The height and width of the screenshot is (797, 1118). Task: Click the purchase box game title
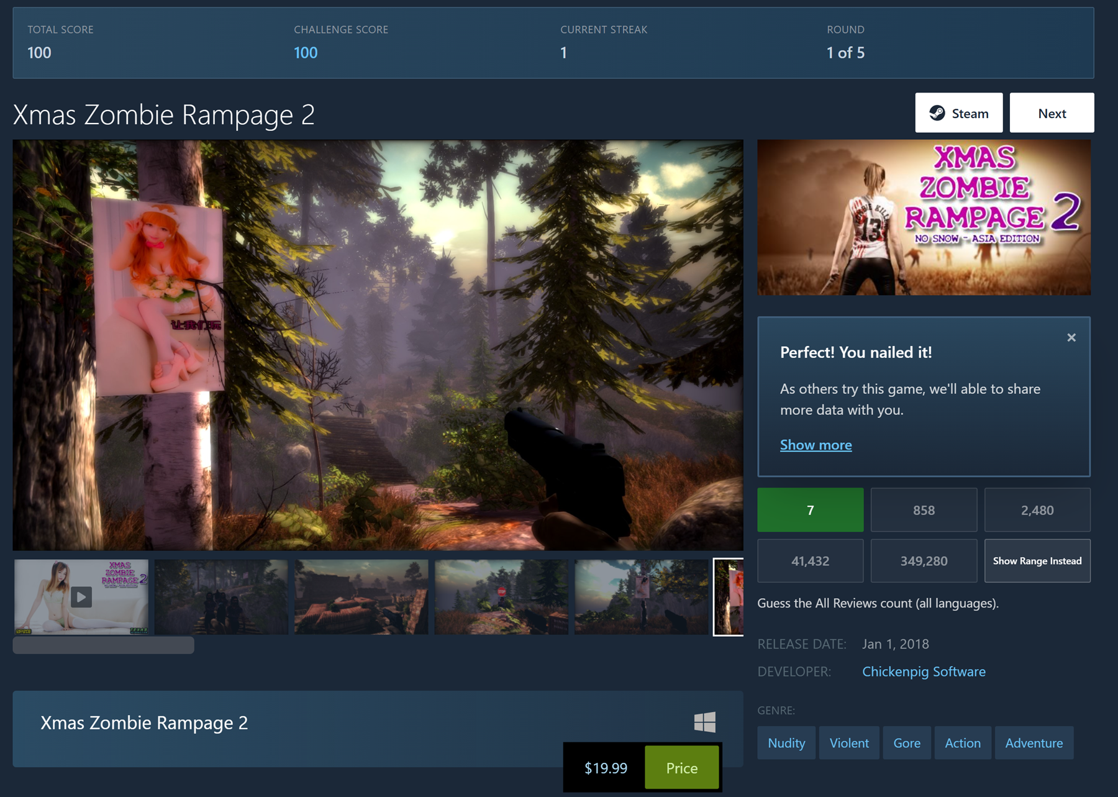[x=144, y=723]
